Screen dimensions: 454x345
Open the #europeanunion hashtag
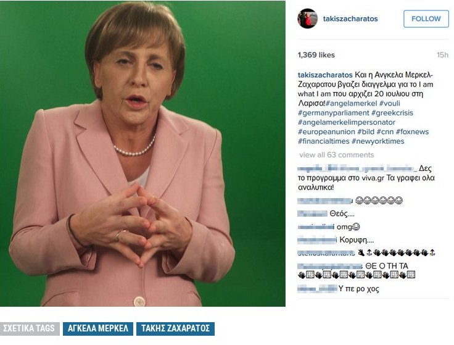(326, 132)
